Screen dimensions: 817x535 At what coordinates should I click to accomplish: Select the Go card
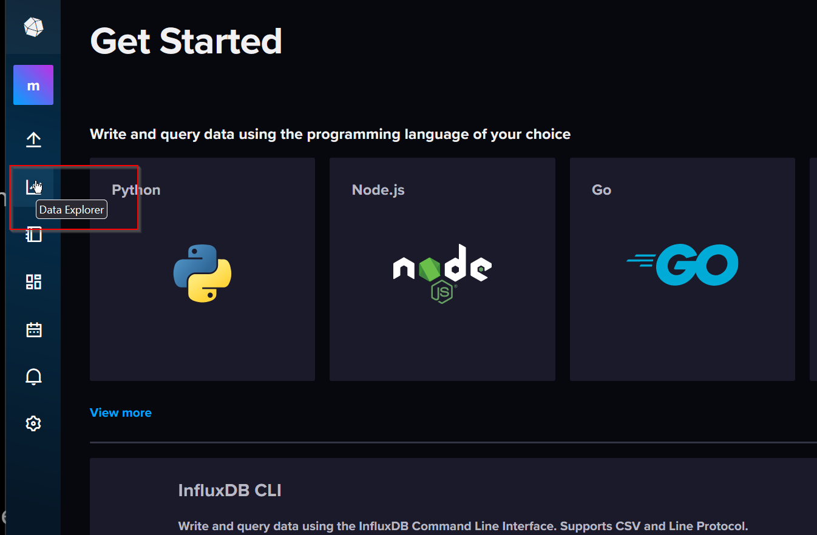pyautogui.click(x=682, y=269)
